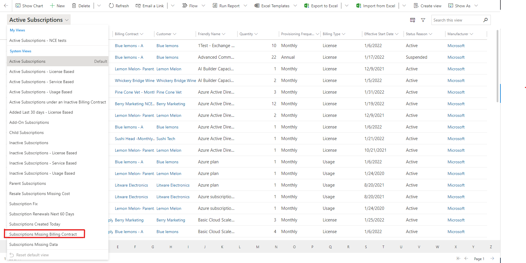Expand dropdown next to Import from Excel
Image resolution: width=526 pixels, height=263 pixels.
click(x=404, y=6)
